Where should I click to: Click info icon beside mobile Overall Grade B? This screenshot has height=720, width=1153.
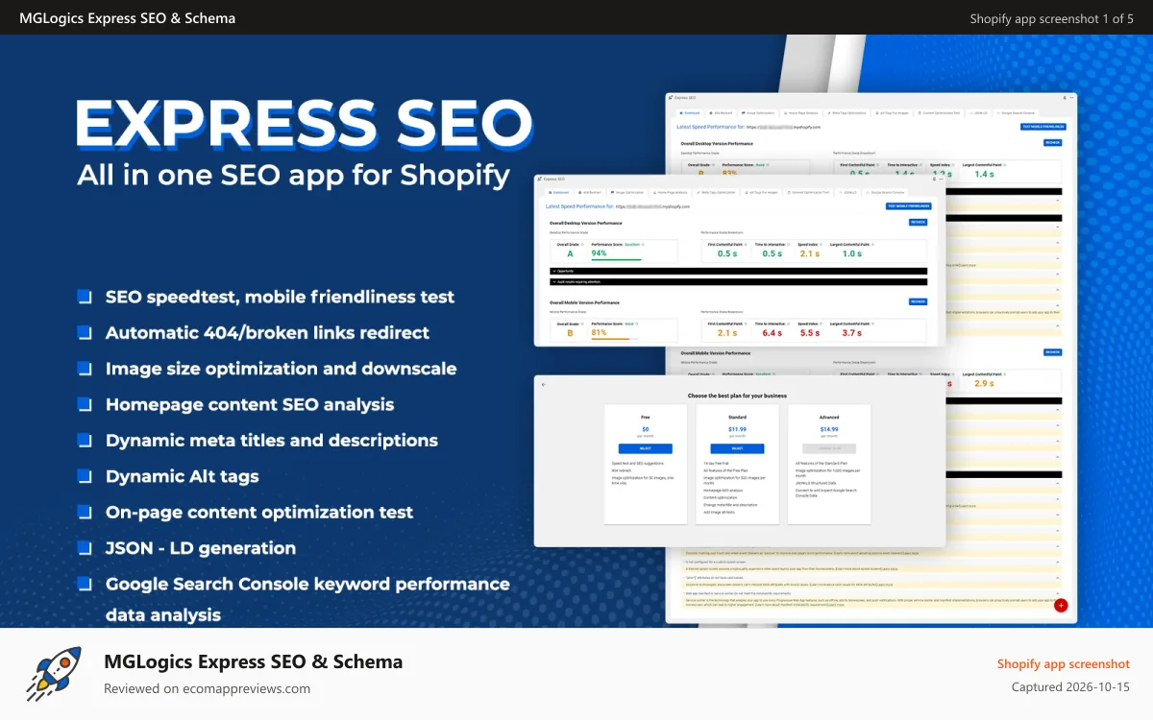click(582, 324)
